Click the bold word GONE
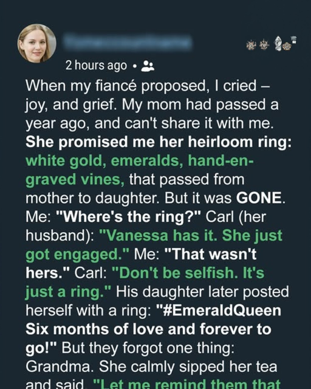 [259, 198]
